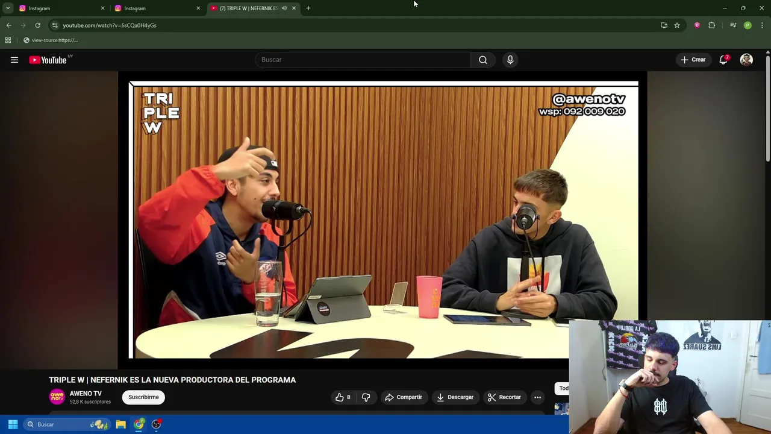Open media controls music-note icon
Viewport: 771px width, 434px height.
pos(733,25)
